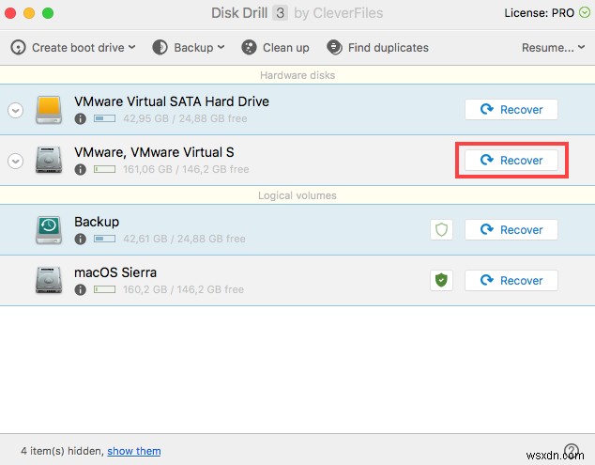This screenshot has height=465, width=595.
Task: Expand VMware Virtual SATA Hard Drive partitions
Action: (15, 110)
